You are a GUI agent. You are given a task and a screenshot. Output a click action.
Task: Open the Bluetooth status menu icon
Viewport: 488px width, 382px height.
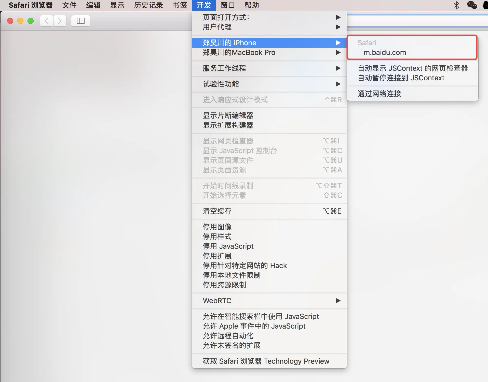pyautogui.click(x=456, y=5)
